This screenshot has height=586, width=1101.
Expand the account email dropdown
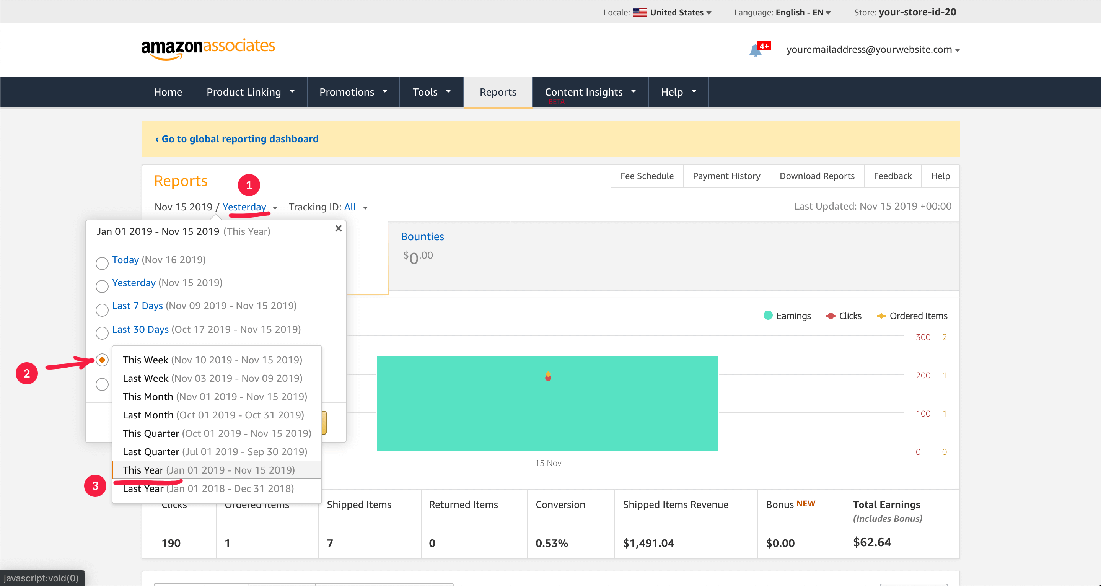873,50
